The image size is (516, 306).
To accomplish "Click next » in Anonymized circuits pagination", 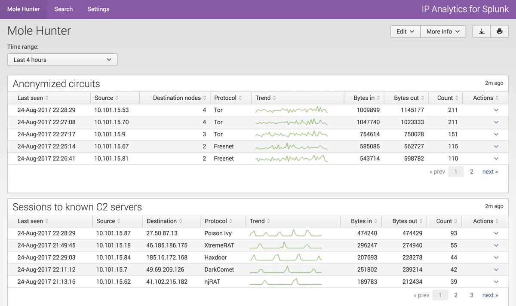I will tap(490, 171).
